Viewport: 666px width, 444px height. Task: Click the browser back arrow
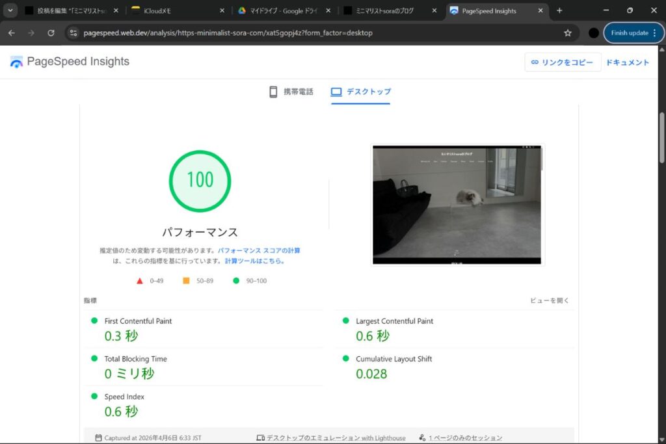pyautogui.click(x=11, y=33)
